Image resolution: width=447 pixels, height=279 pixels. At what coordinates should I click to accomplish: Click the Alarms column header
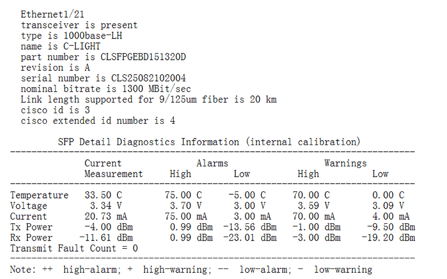[x=212, y=163]
